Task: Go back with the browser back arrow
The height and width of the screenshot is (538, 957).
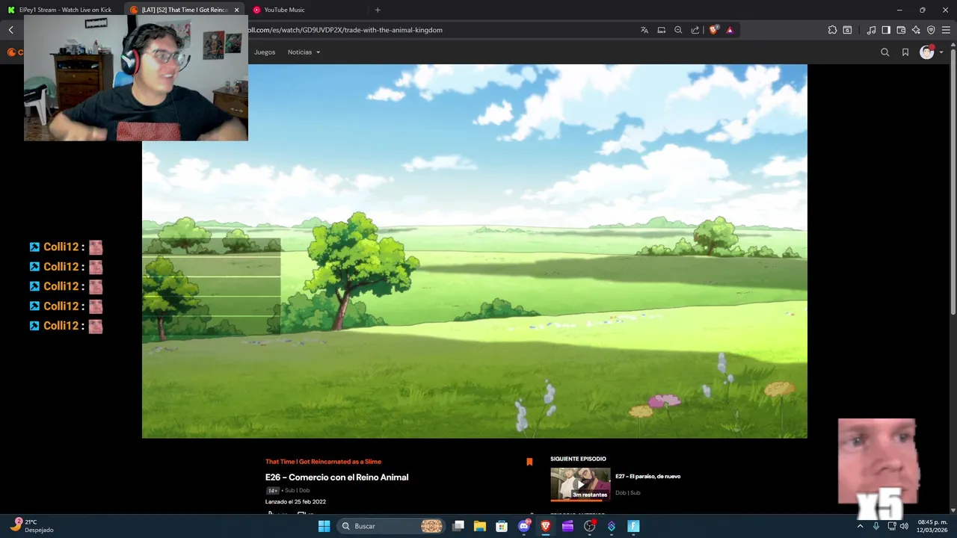Action: coord(11,30)
